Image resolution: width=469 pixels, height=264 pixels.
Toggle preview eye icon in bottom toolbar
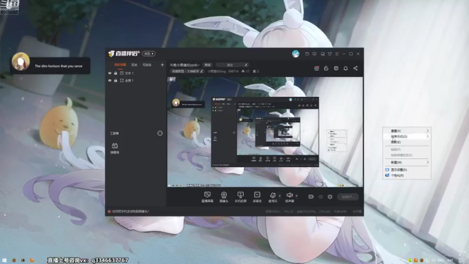coord(321,197)
